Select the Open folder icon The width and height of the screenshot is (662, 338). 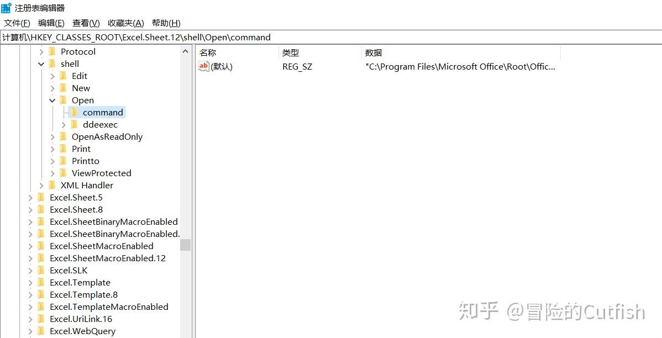[x=64, y=100]
